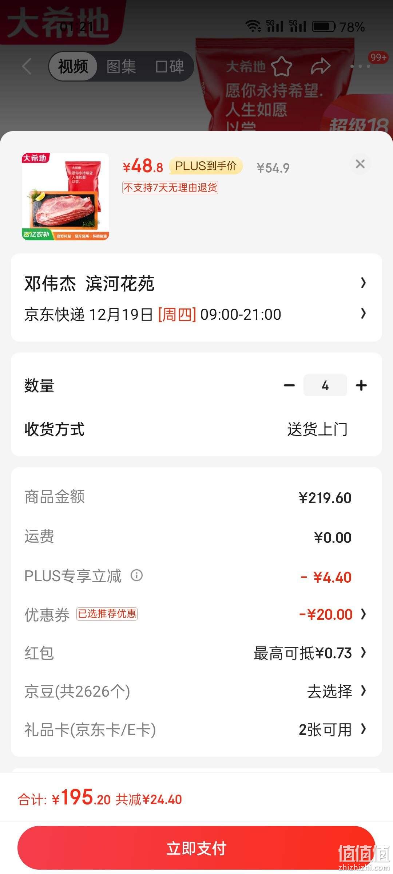Open 红包 options row

tap(196, 653)
